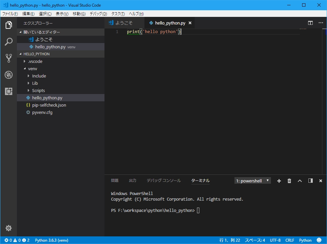
Task: Open the Debug view in activity bar
Action: pos(9,75)
